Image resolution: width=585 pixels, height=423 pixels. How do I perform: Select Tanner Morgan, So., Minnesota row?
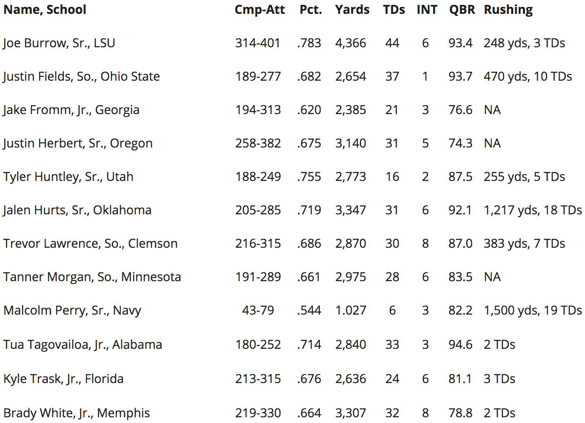click(x=292, y=277)
